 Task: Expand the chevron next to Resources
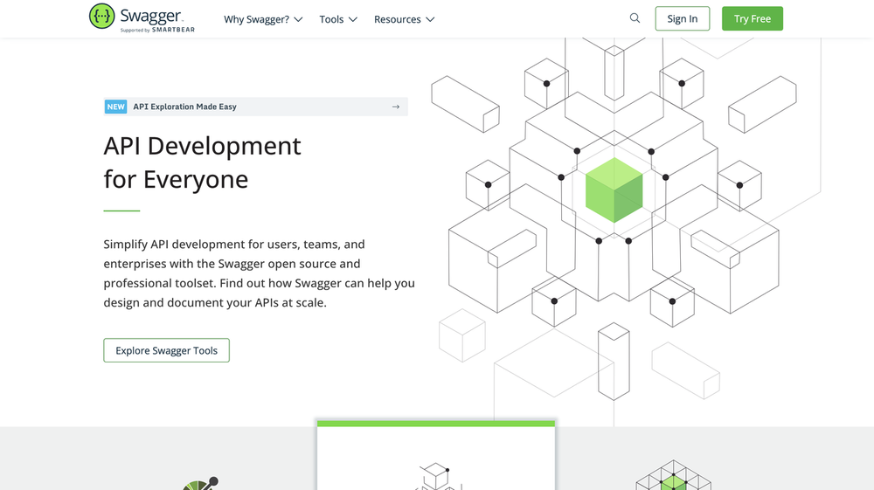pos(430,19)
